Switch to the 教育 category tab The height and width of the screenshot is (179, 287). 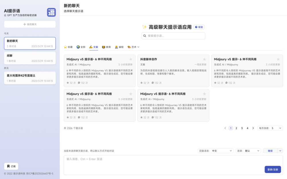coord(107,47)
